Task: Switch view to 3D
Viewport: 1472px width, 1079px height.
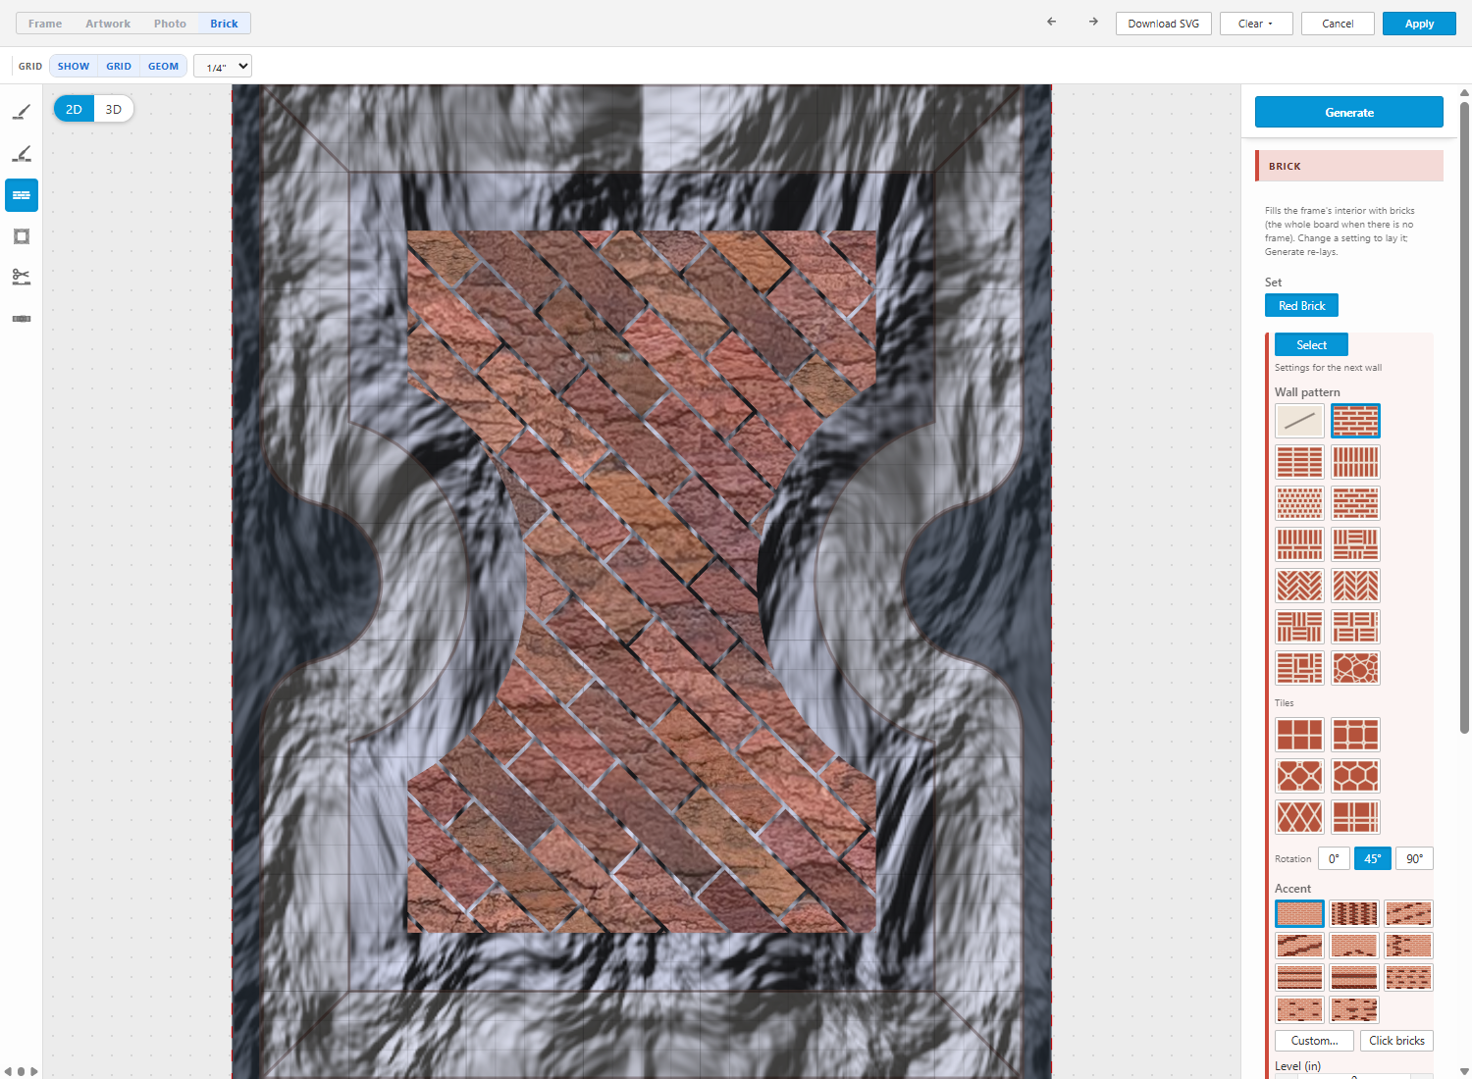Action: coord(114,109)
